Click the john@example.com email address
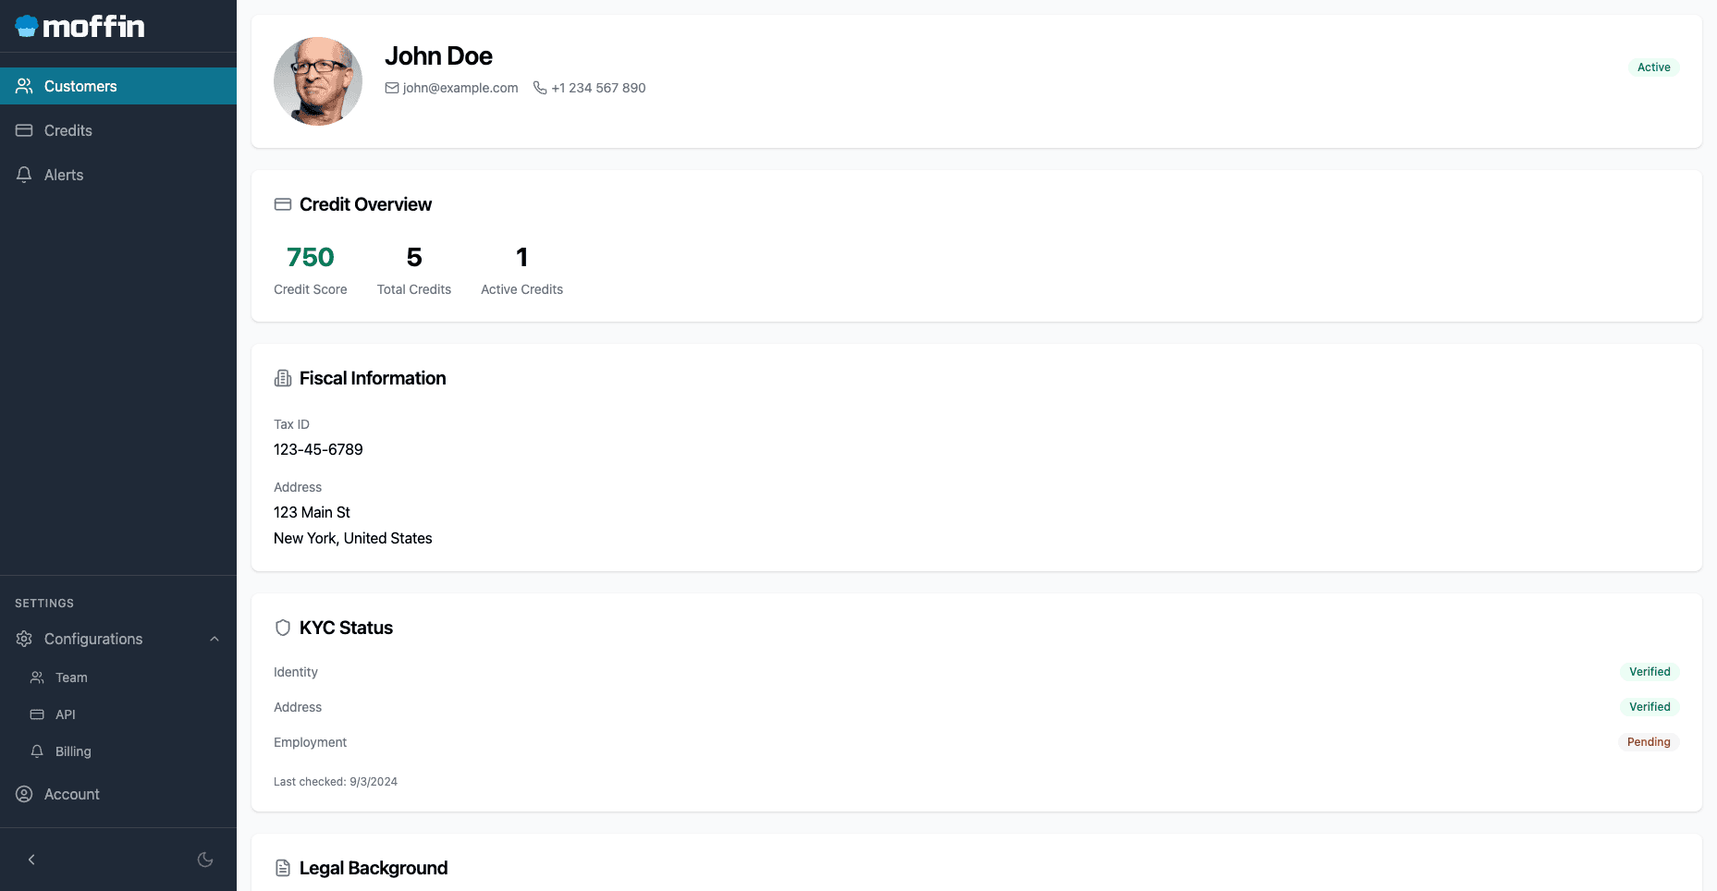This screenshot has height=891, width=1717. pos(460,88)
